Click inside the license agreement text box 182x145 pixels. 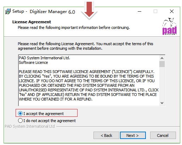(x=89, y=80)
